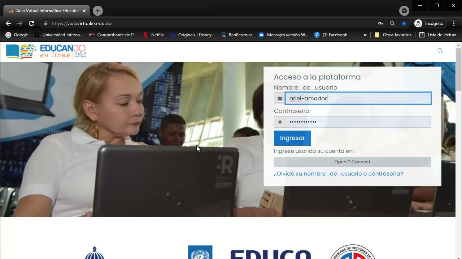Open Otros favoritos folder
The width and height of the screenshot is (462, 259).
[393, 35]
